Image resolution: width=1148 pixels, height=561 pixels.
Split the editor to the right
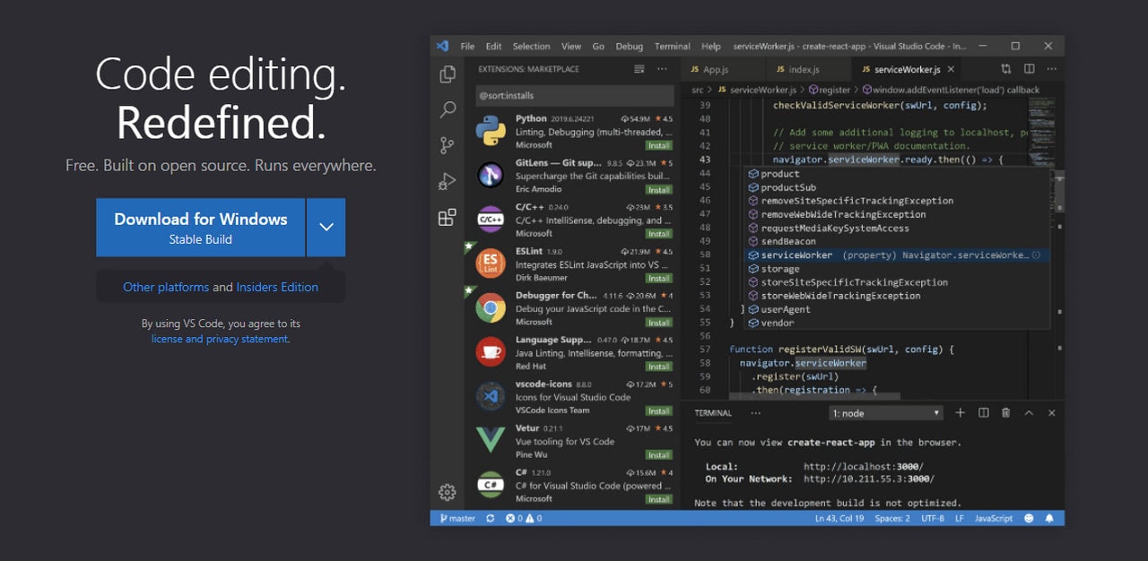coord(1029,69)
